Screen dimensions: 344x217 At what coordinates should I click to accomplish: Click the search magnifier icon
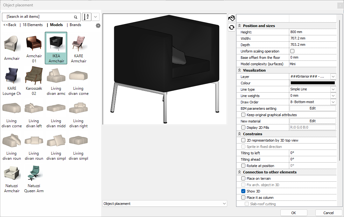[x=75, y=17]
